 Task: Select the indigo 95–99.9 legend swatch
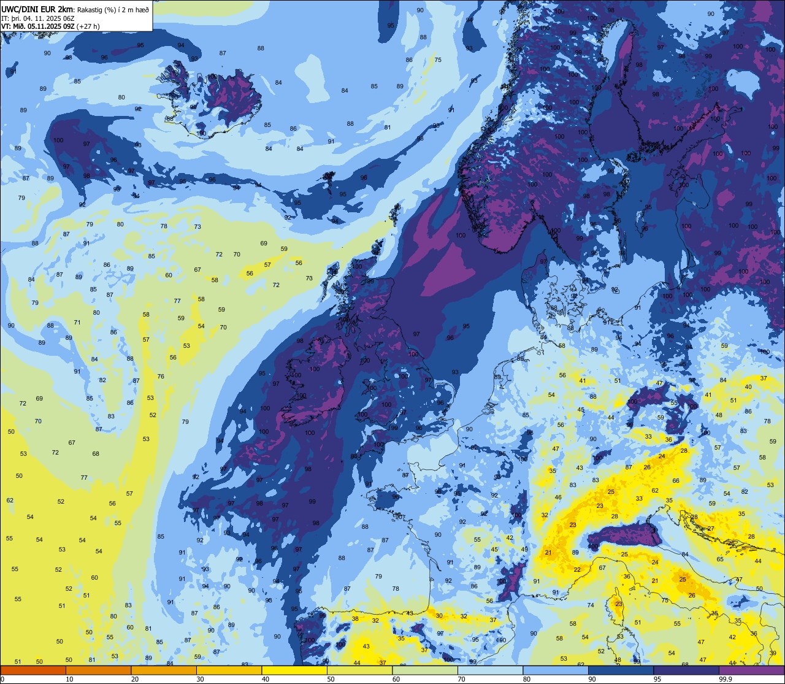(x=686, y=670)
